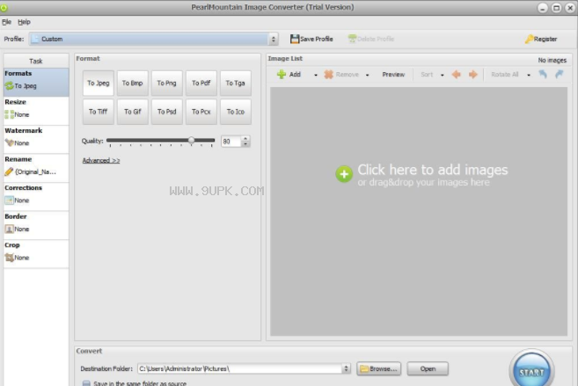Choose the To Jpeg format button
Screen dimensions: 578x386
pyautogui.click(x=99, y=84)
